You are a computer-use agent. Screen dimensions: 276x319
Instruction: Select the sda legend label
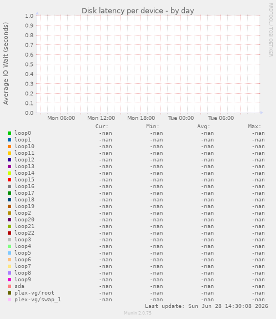click(19, 286)
